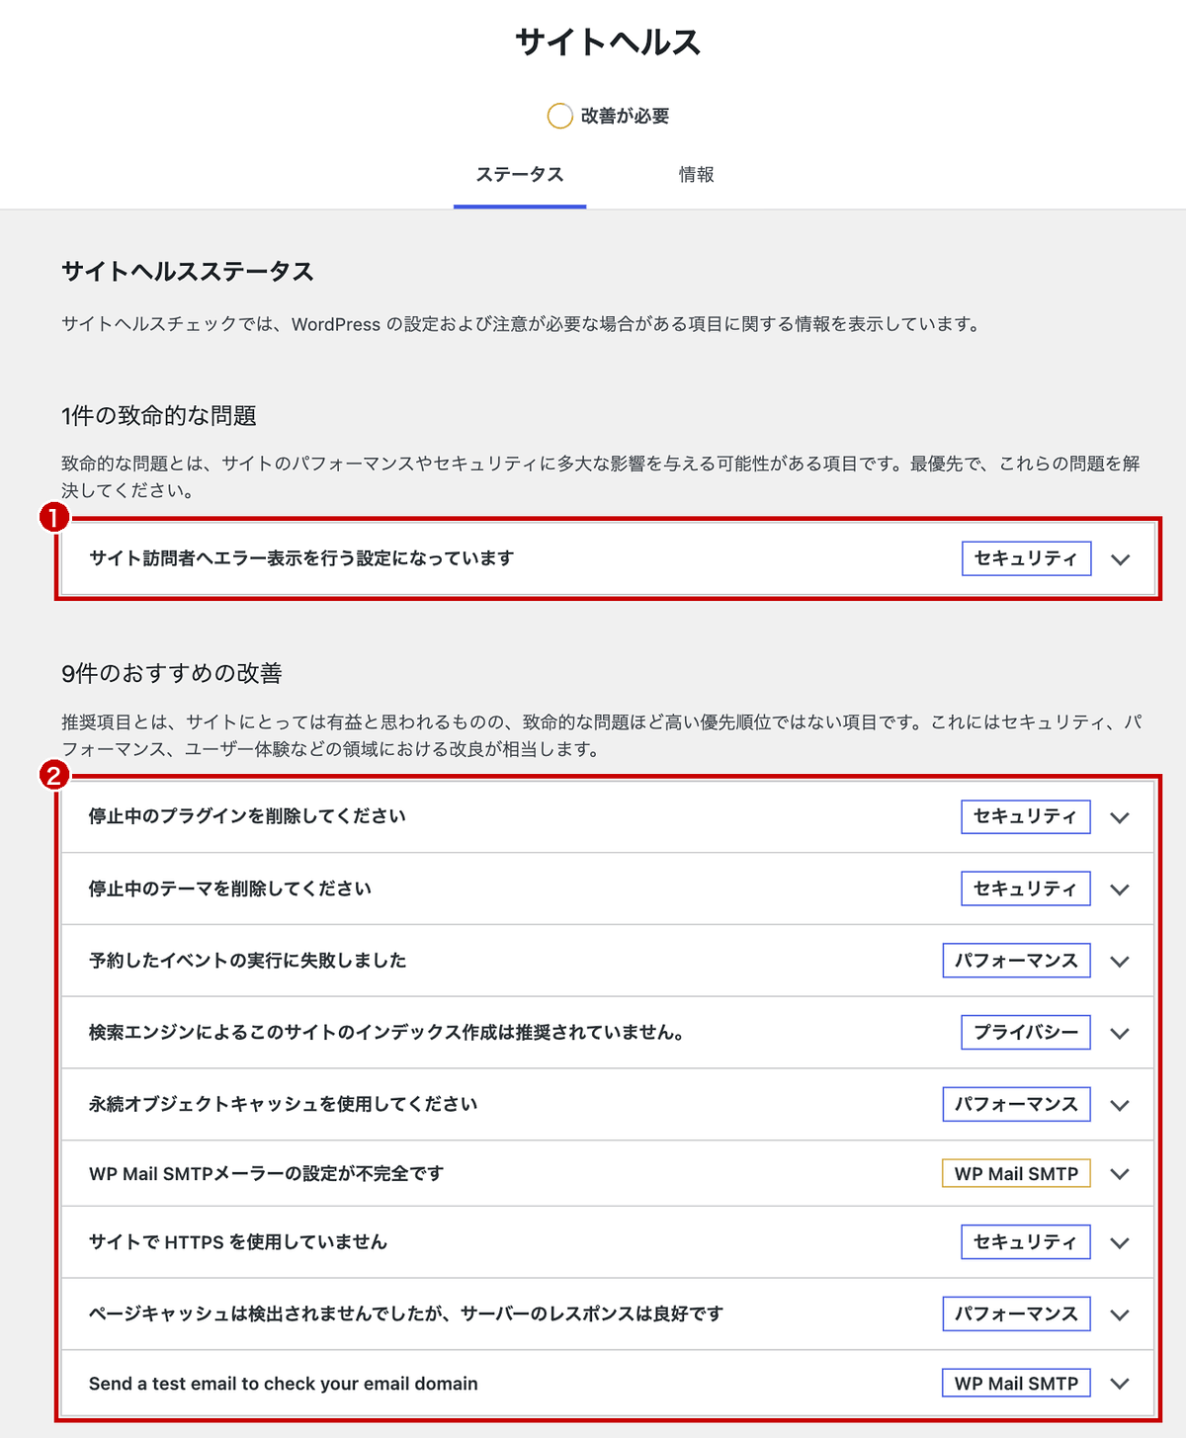
Task: Open サイトで HTTPS を使用していません heading
Action: (x=238, y=1242)
